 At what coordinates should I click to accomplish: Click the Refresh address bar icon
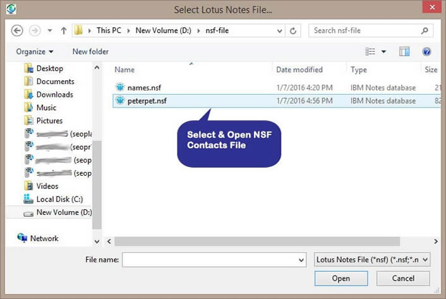pos(293,30)
